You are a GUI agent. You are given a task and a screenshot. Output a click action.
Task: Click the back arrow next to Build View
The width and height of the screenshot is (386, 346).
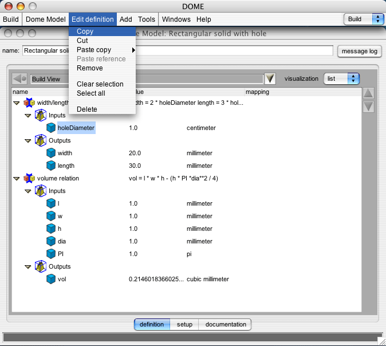click(19, 79)
